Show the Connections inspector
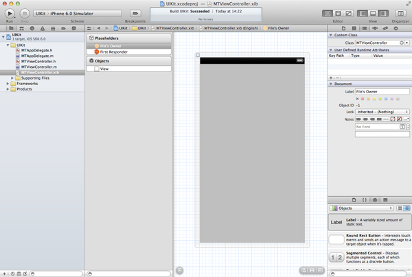 (396, 28)
